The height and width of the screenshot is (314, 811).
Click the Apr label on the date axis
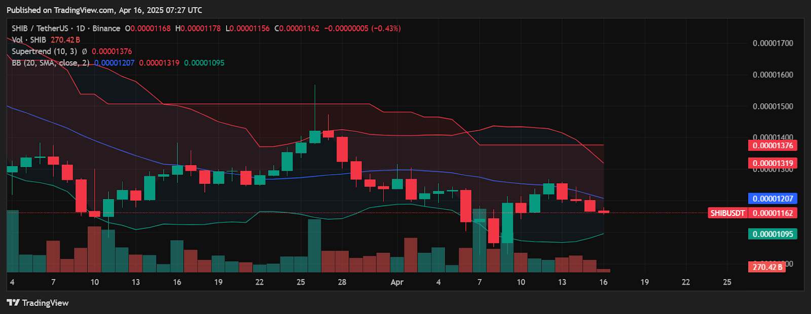pos(397,282)
